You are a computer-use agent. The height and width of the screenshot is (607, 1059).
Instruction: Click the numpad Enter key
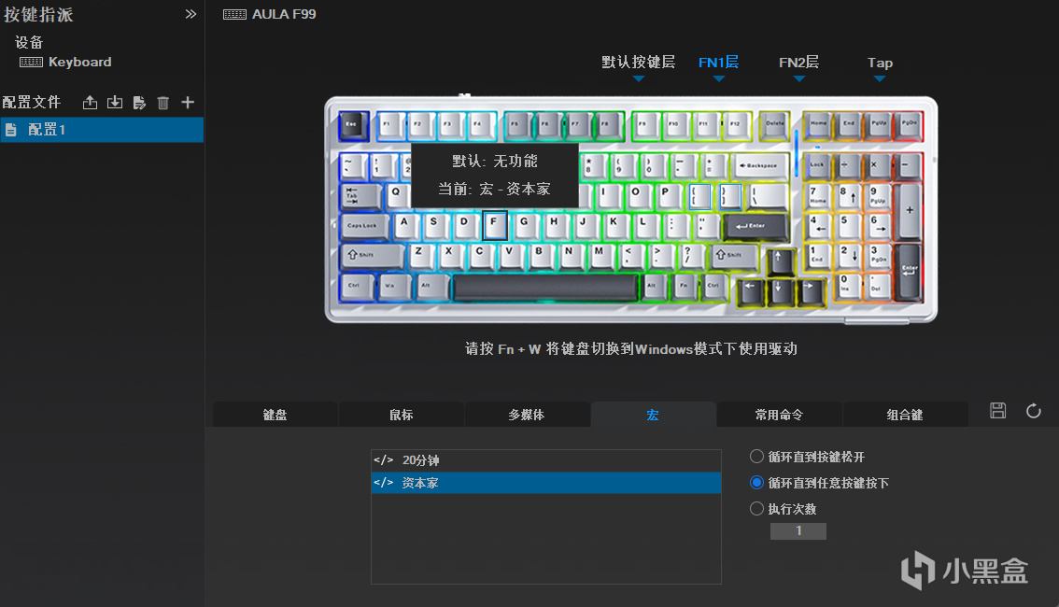click(x=909, y=273)
